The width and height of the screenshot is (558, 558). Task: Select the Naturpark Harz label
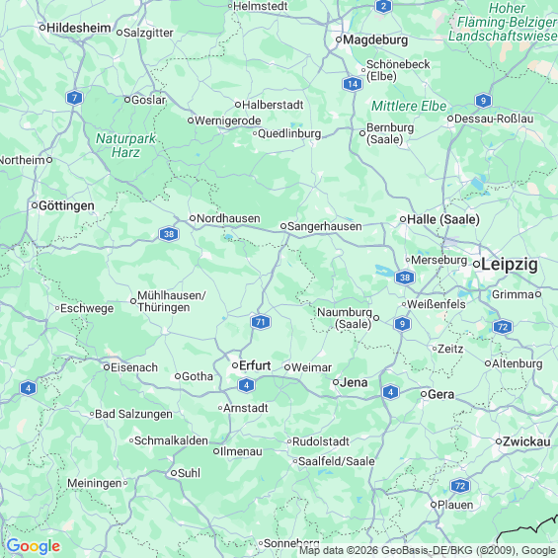point(125,145)
